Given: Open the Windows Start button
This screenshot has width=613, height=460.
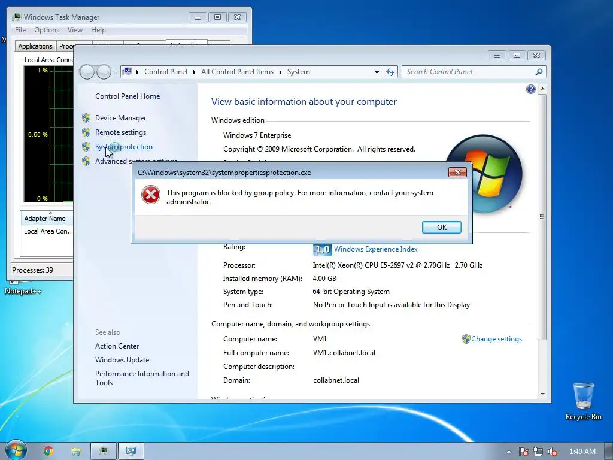Looking at the screenshot, I should 15,451.
